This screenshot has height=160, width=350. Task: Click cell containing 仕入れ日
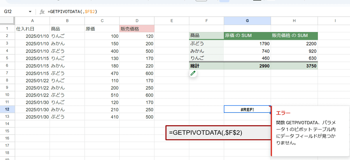coord(32,29)
